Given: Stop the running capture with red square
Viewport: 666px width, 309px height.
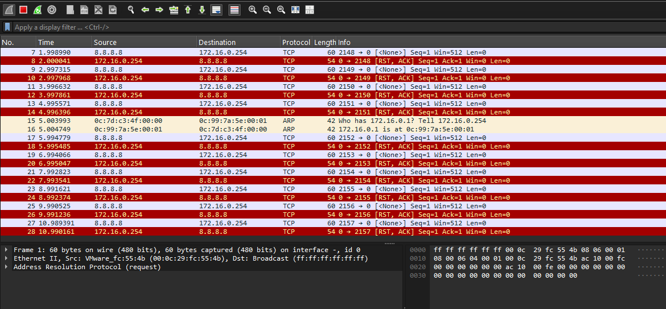Looking at the screenshot, I should tap(23, 10).
